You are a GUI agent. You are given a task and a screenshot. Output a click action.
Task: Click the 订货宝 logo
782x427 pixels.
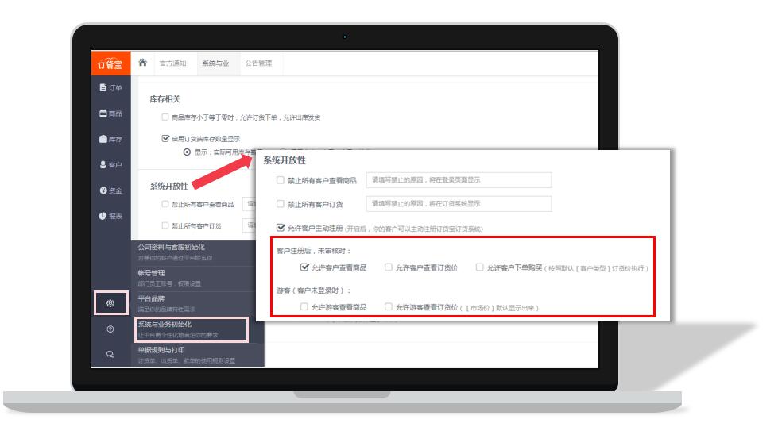[110, 63]
